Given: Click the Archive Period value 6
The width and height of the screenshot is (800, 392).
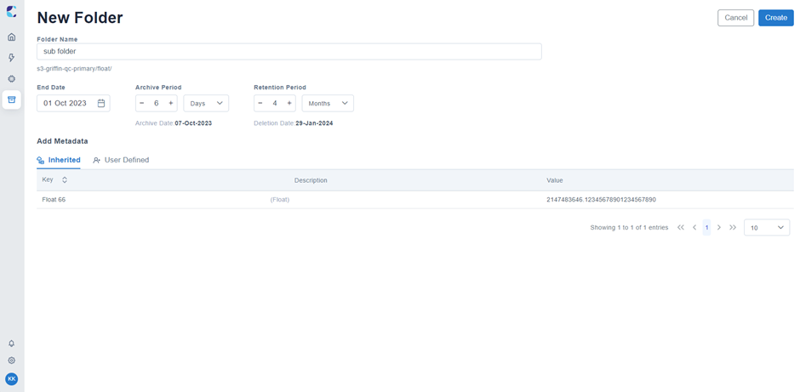Looking at the screenshot, I should click(156, 103).
